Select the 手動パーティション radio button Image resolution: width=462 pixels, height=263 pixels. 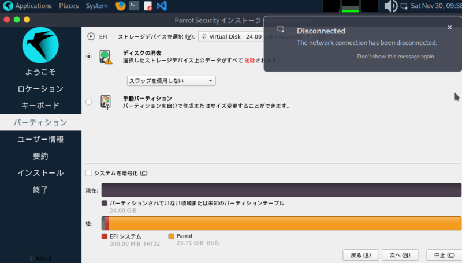pos(88,102)
